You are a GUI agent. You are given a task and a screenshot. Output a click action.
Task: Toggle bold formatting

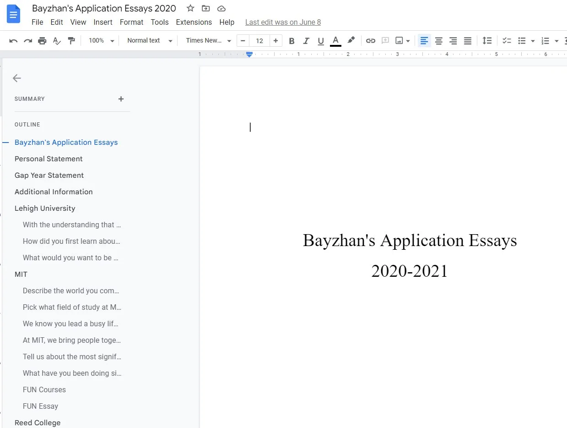pos(292,41)
